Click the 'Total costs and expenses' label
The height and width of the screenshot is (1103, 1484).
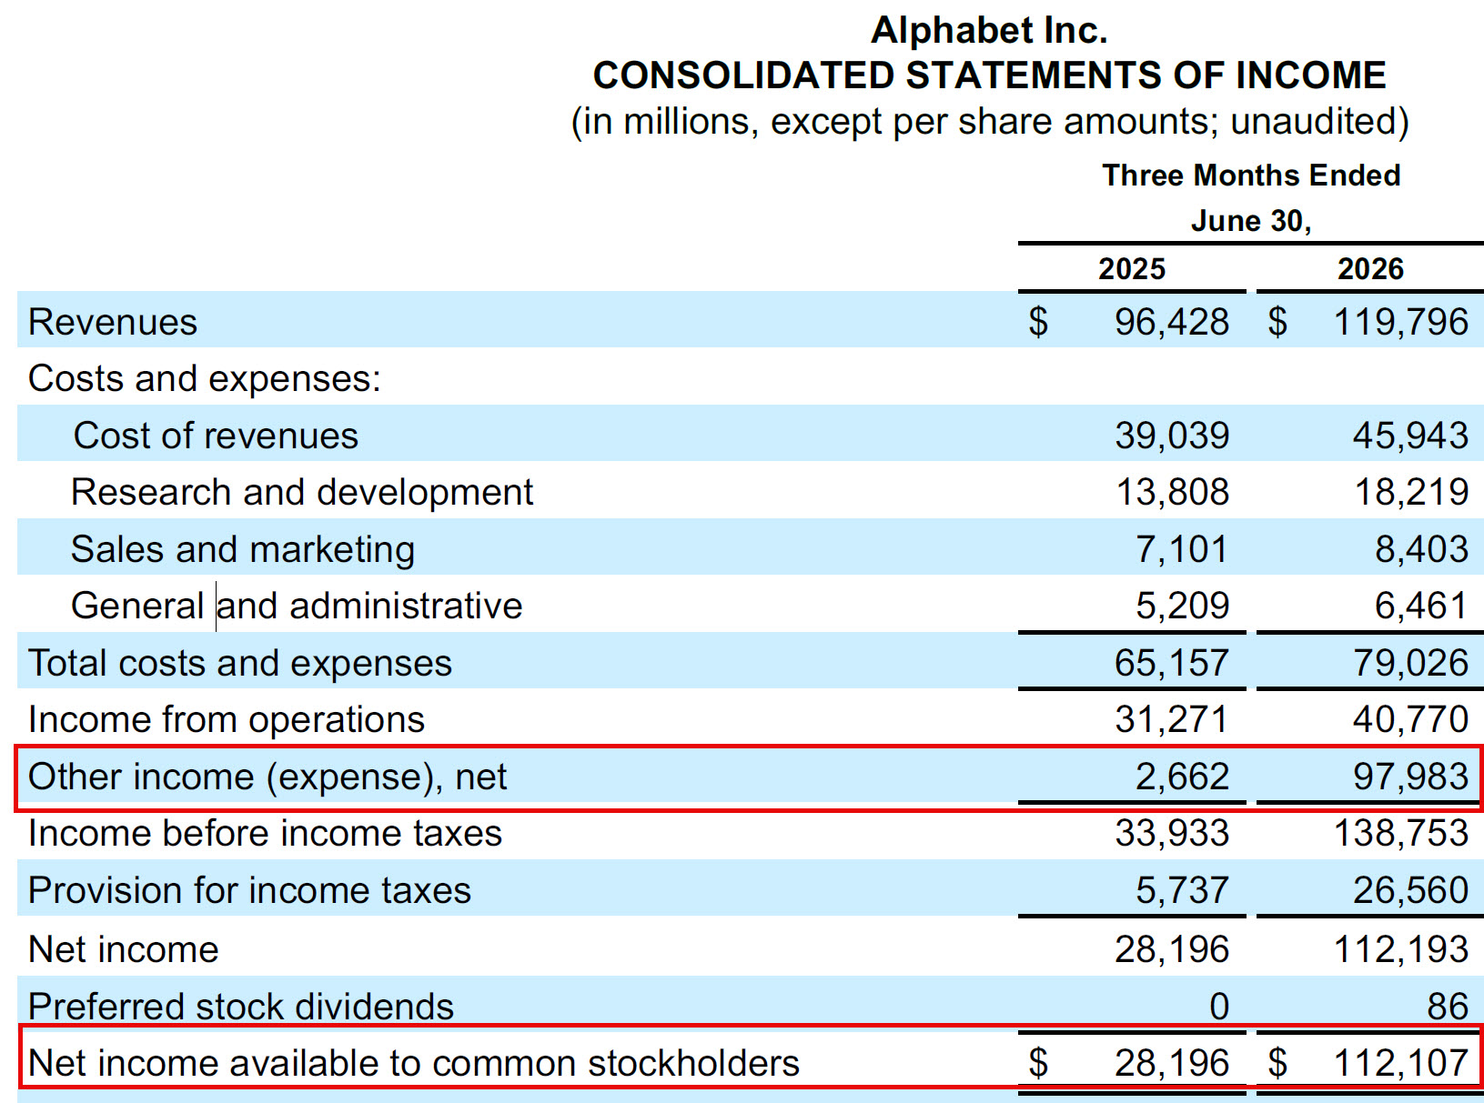tap(240, 663)
